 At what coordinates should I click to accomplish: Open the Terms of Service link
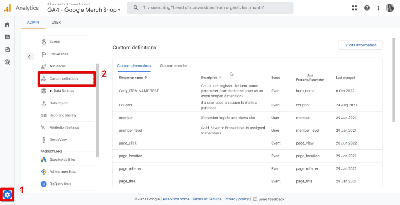point(207,199)
